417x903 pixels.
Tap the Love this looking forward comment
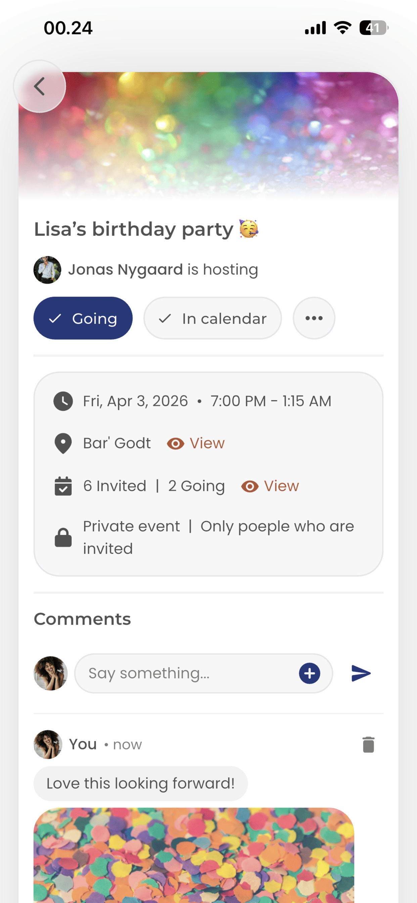tap(141, 783)
